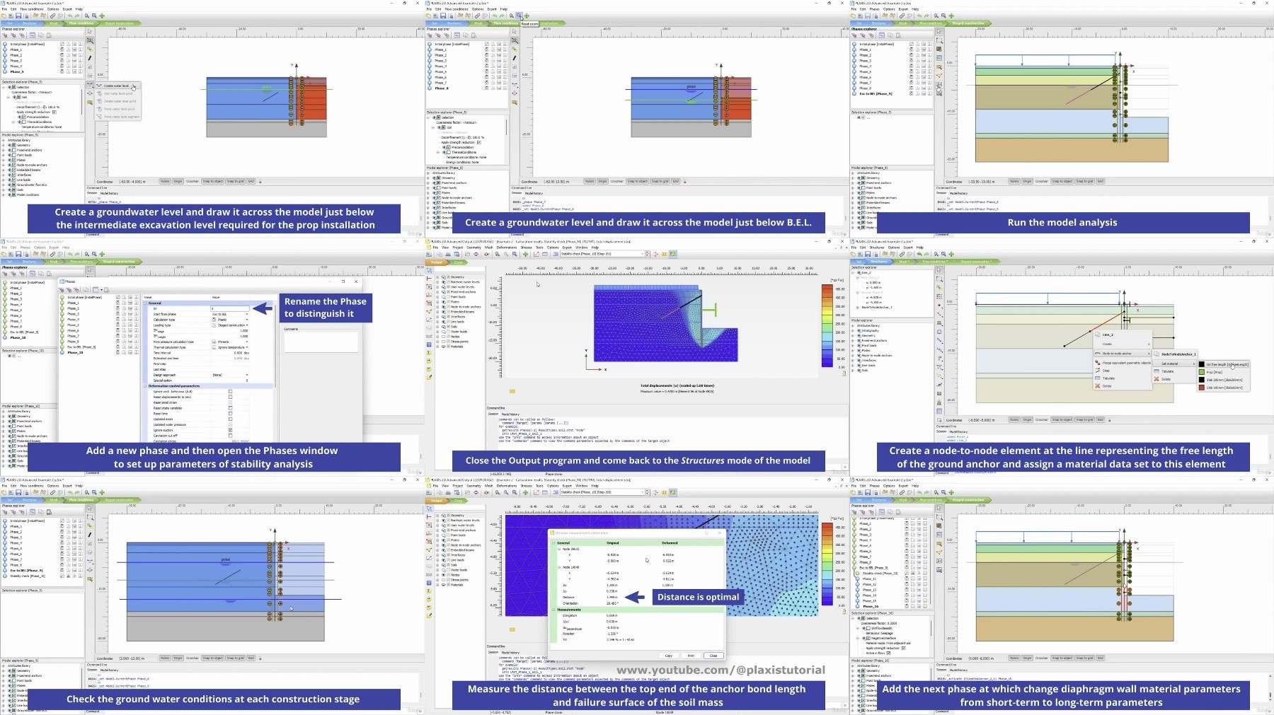1274x715 pixels.
Task: Select Create water level in popup menu
Action: [x=117, y=86]
